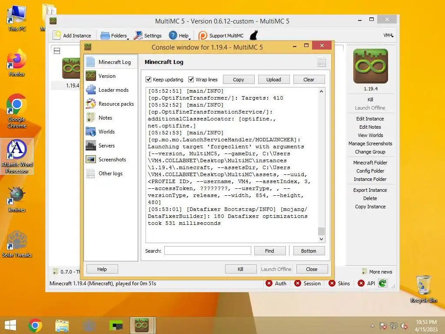This screenshot has height=334, width=445.
Task: Open the Config Folder
Action: pyautogui.click(x=370, y=170)
